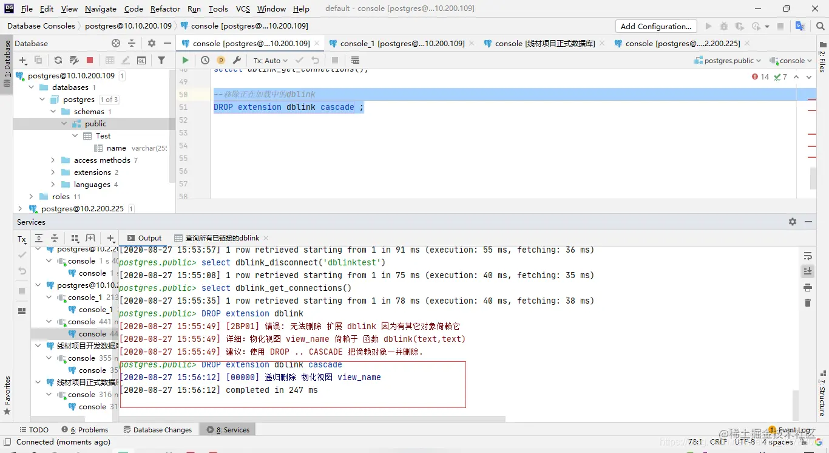The height and width of the screenshot is (453, 829).
Task: Click the next highlighted error down arrow
Action: tap(809, 77)
